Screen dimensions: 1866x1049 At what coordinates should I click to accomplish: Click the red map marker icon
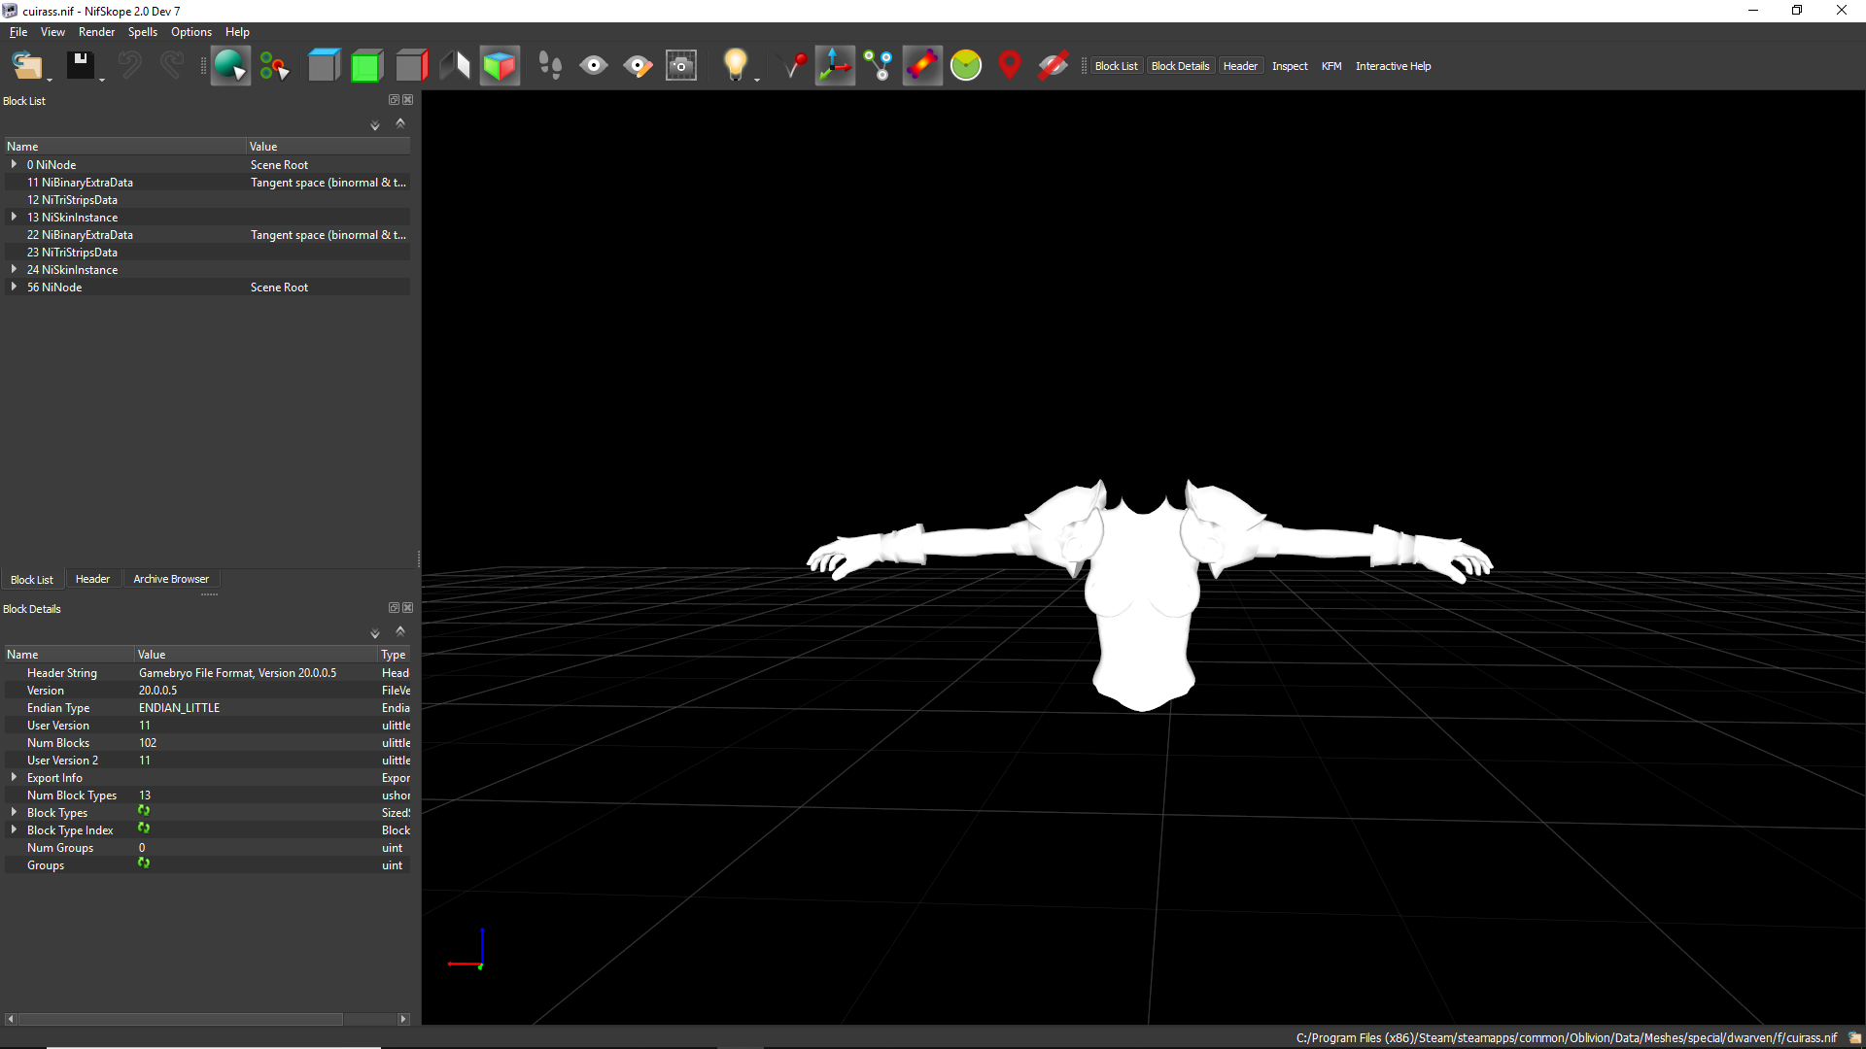coord(1010,66)
